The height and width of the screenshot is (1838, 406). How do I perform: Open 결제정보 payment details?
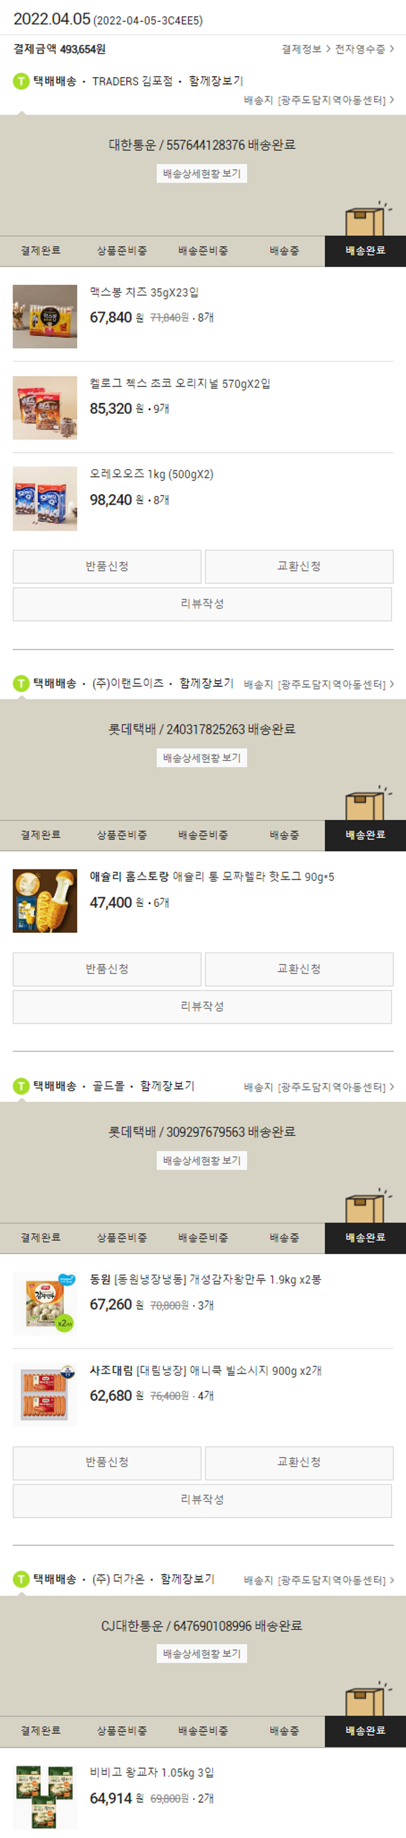306,49
